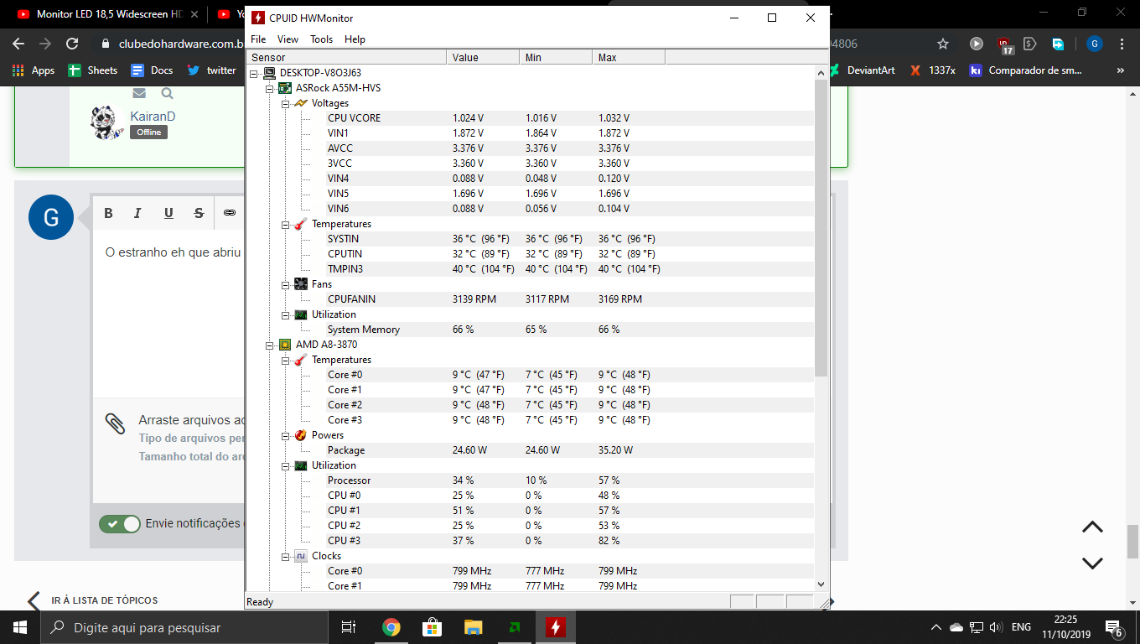The image size is (1140, 644).
Task: Select the TMPIN3 temperature row
Action: (x=570, y=269)
